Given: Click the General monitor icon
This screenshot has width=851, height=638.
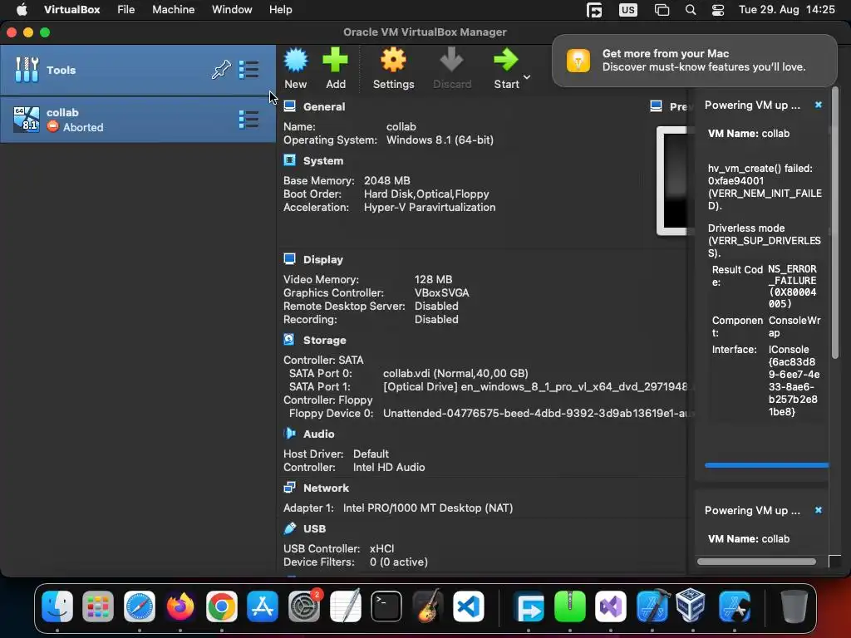Looking at the screenshot, I should click(x=290, y=106).
